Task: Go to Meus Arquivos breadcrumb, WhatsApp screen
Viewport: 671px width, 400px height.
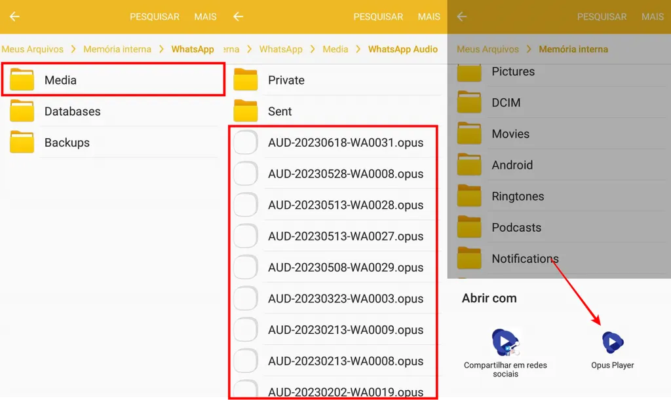Action: pos(33,49)
